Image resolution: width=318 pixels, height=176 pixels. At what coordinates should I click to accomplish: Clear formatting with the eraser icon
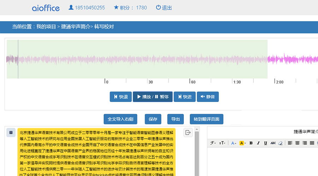(x=281, y=143)
